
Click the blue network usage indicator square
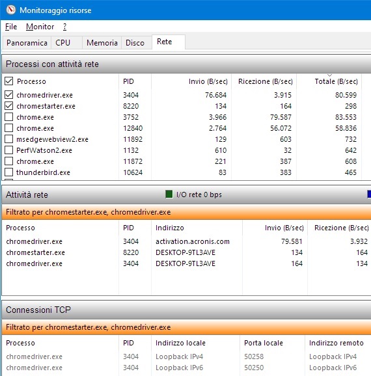click(369, 194)
